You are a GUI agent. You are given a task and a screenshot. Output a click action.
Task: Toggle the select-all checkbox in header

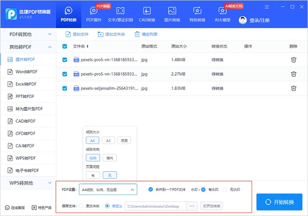(64, 46)
